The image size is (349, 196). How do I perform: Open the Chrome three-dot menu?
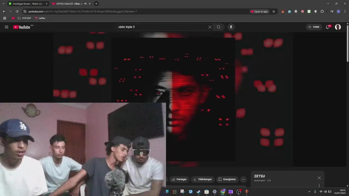coord(345,11)
